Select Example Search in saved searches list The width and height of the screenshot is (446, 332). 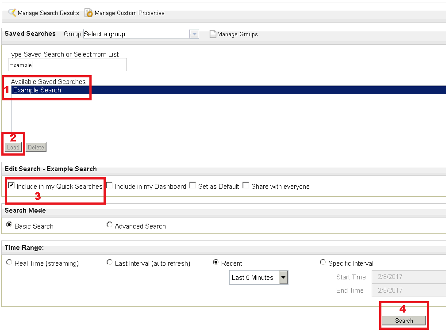(x=229, y=90)
